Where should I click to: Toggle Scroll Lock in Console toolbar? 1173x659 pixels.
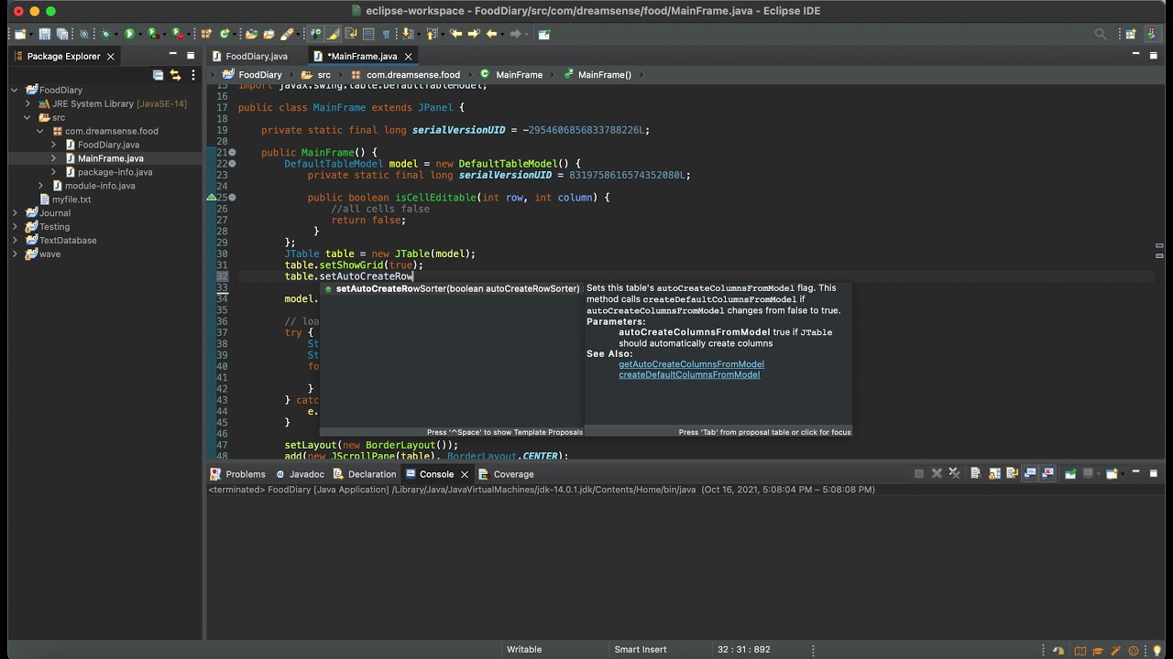[x=994, y=474]
